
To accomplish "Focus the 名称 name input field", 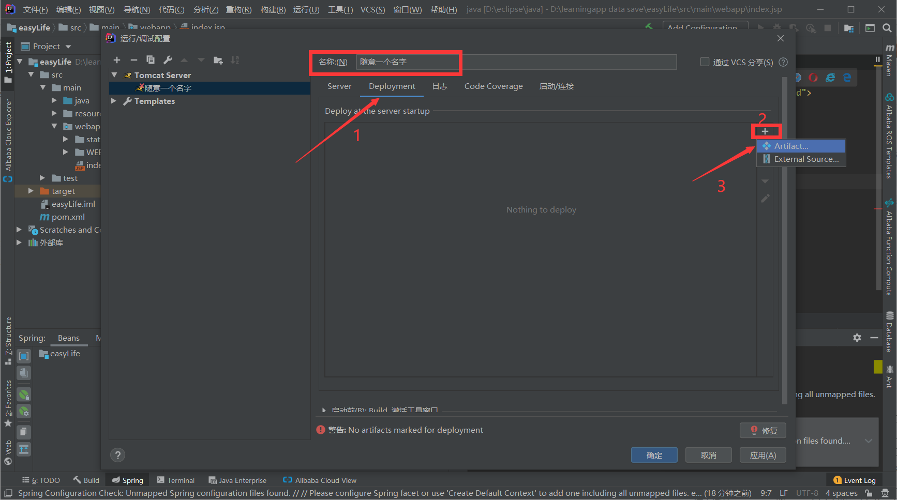I will (516, 62).
